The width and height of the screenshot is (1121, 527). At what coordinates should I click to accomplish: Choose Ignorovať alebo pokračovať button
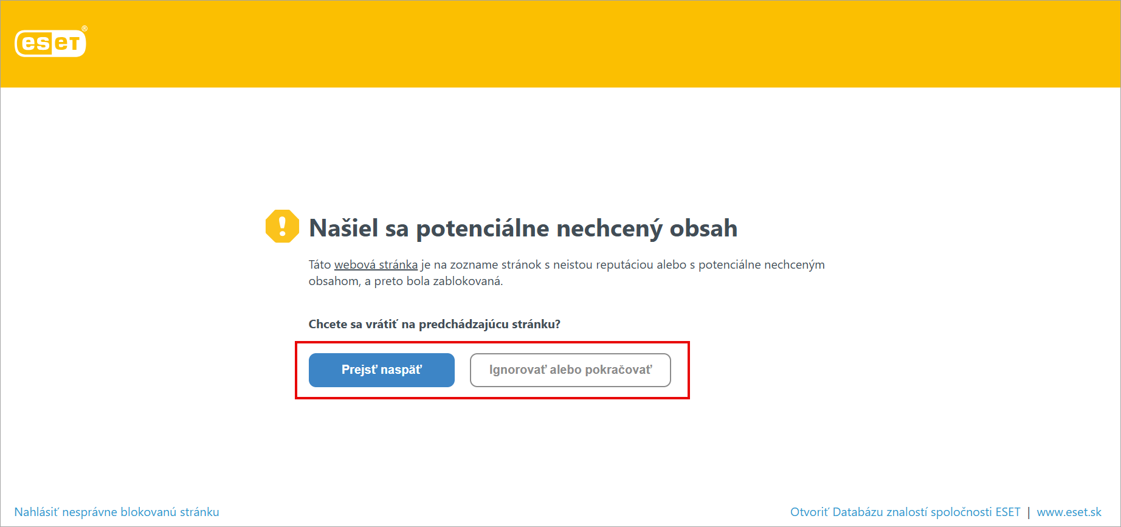[x=570, y=370]
